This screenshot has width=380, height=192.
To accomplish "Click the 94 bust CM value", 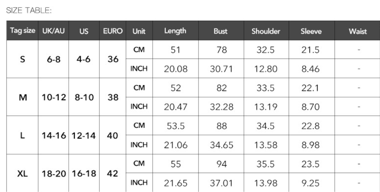I will 221,164.
